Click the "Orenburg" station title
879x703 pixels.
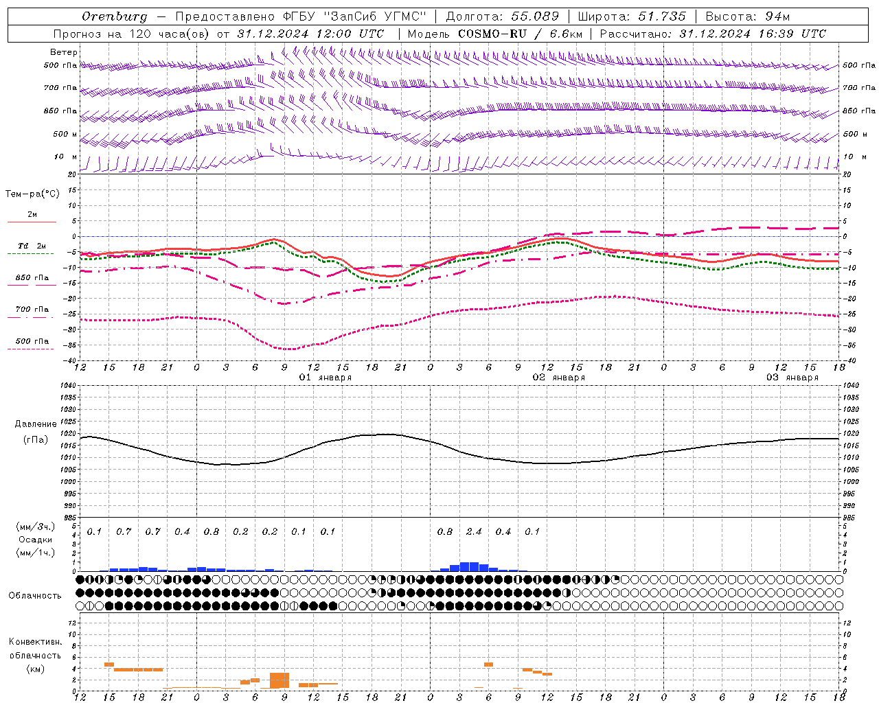115,16
